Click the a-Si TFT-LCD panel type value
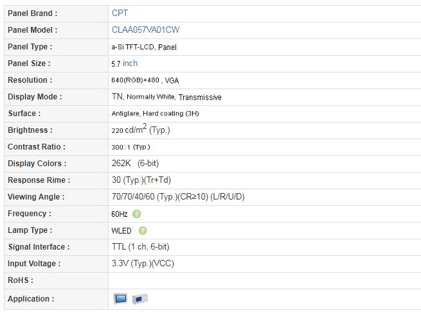 click(x=144, y=47)
